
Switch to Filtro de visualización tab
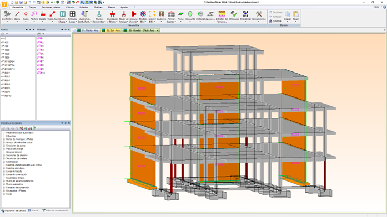(56, 210)
